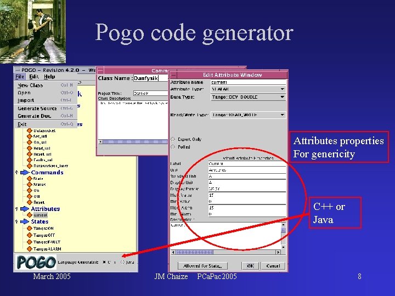Select the Tango::ON state diamond icon
Screen dimensions: 395x296
tap(30, 228)
